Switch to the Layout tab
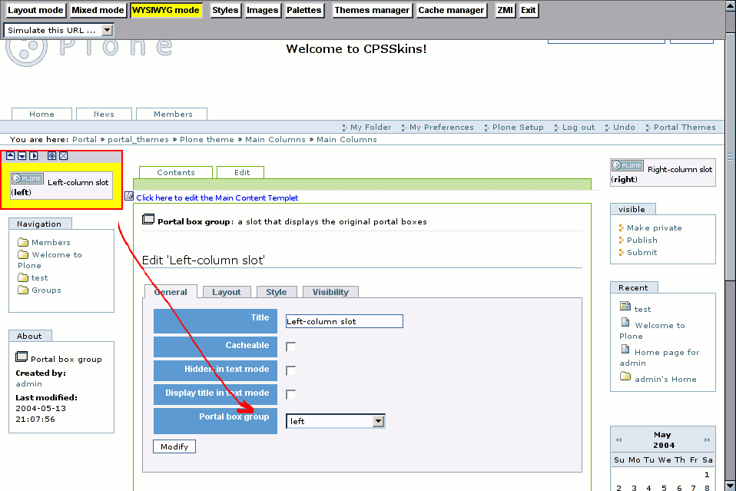The image size is (736, 491). pos(227,292)
